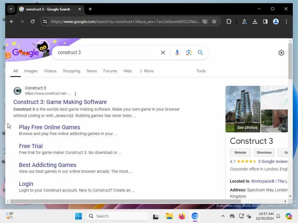298x223 pixels.
Task: Switch to the Videos tab
Action: pos(50,71)
